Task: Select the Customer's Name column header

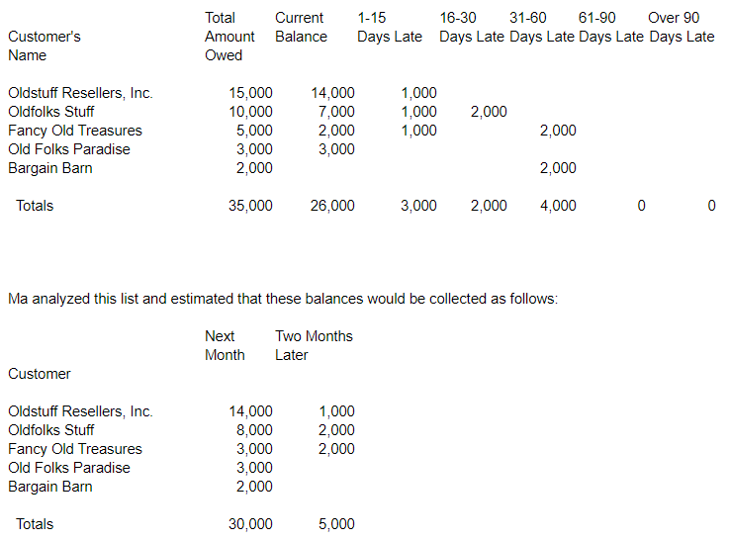Action: pos(45,45)
